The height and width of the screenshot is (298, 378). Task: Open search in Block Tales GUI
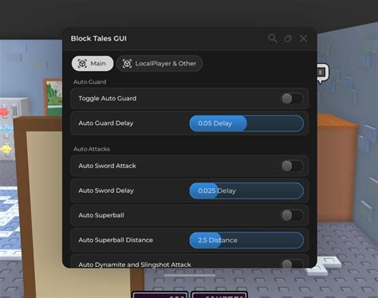click(x=273, y=38)
